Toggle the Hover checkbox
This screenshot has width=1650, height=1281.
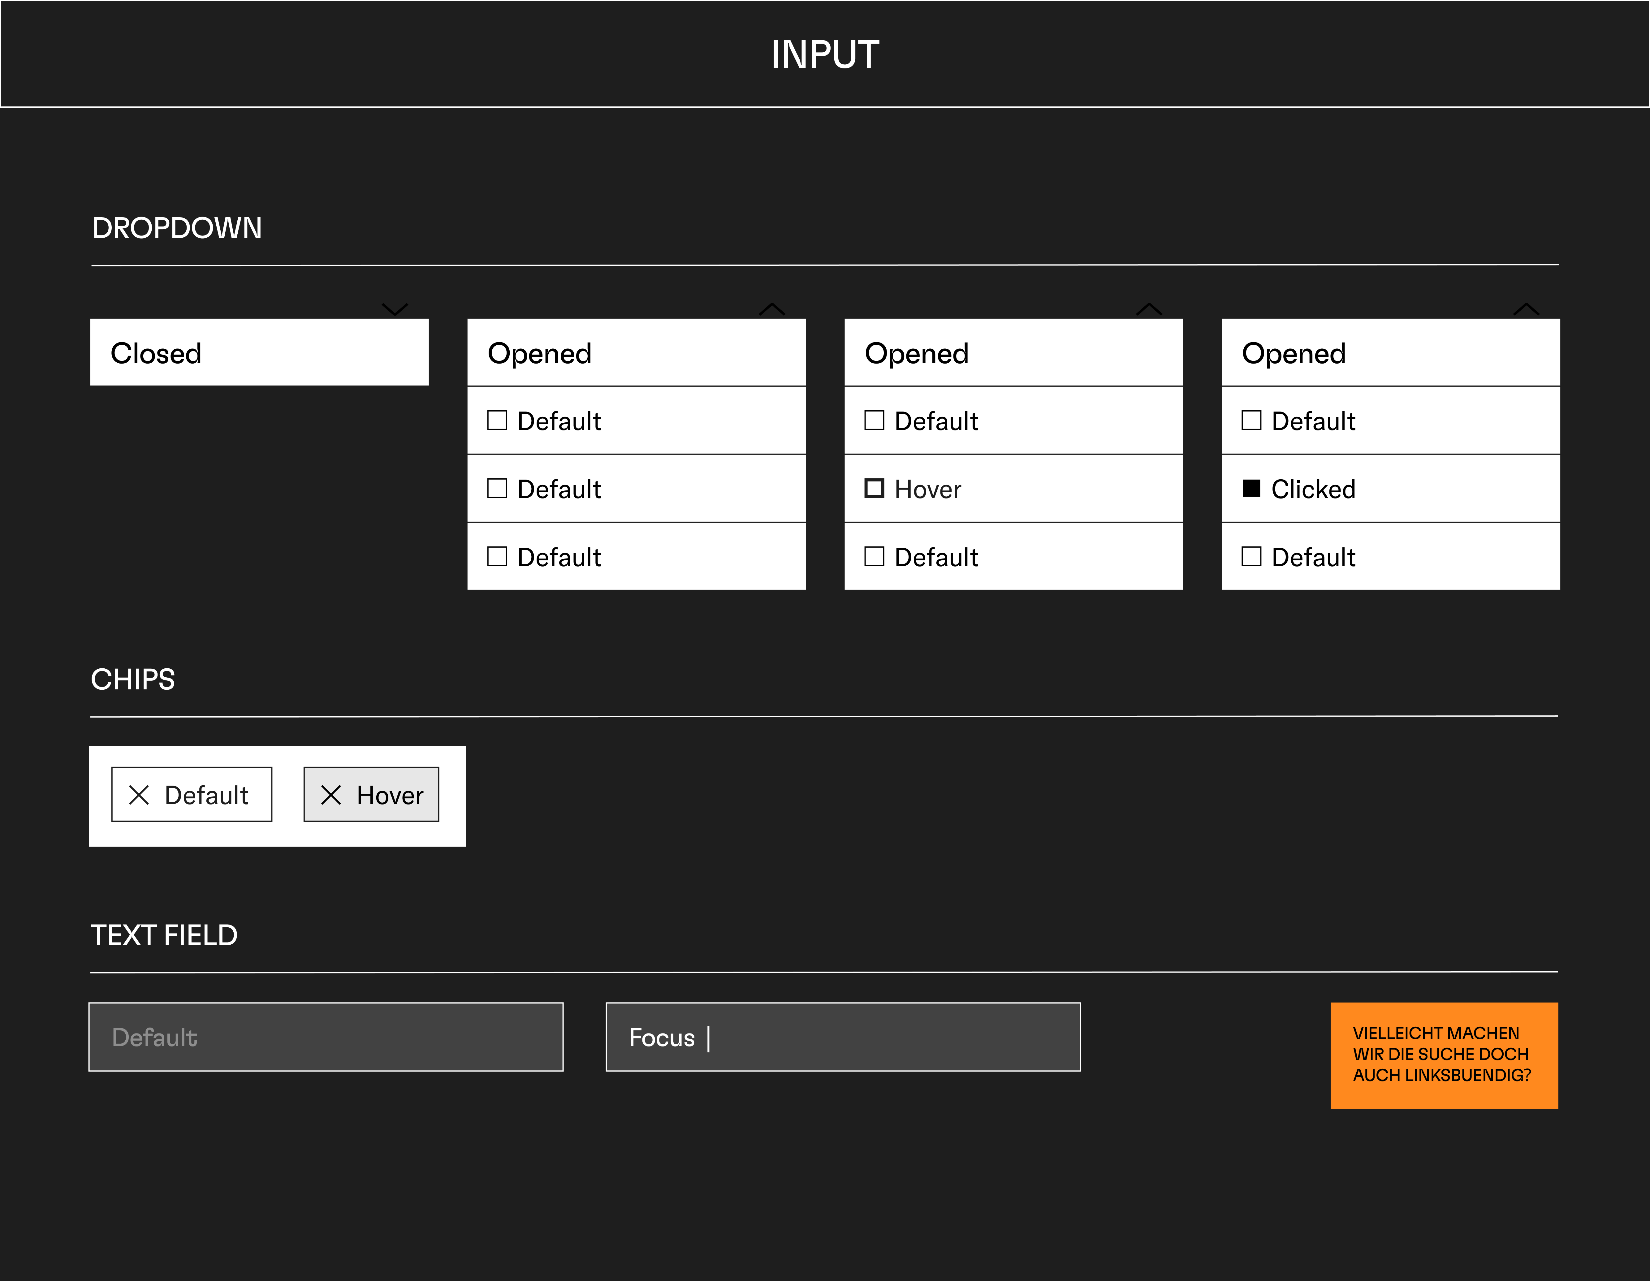[874, 488]
